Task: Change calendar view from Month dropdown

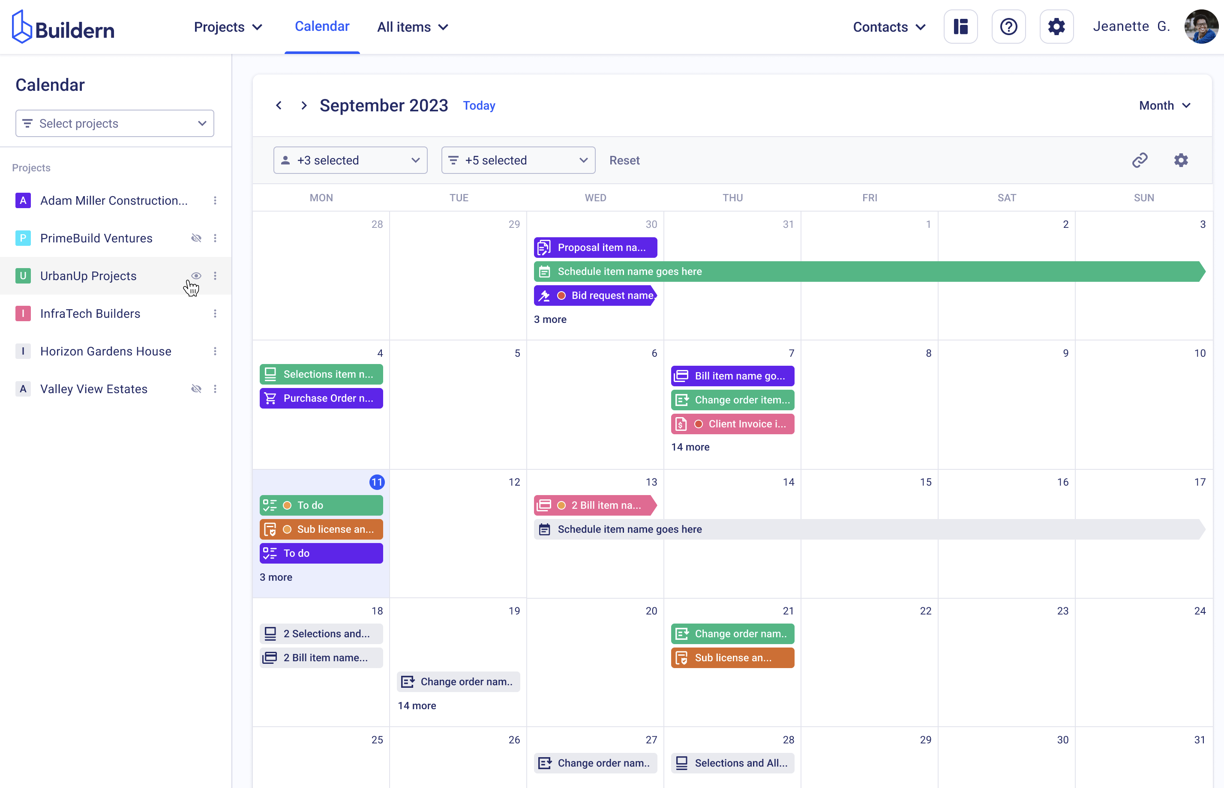Action: click(x=1165, y=105)
